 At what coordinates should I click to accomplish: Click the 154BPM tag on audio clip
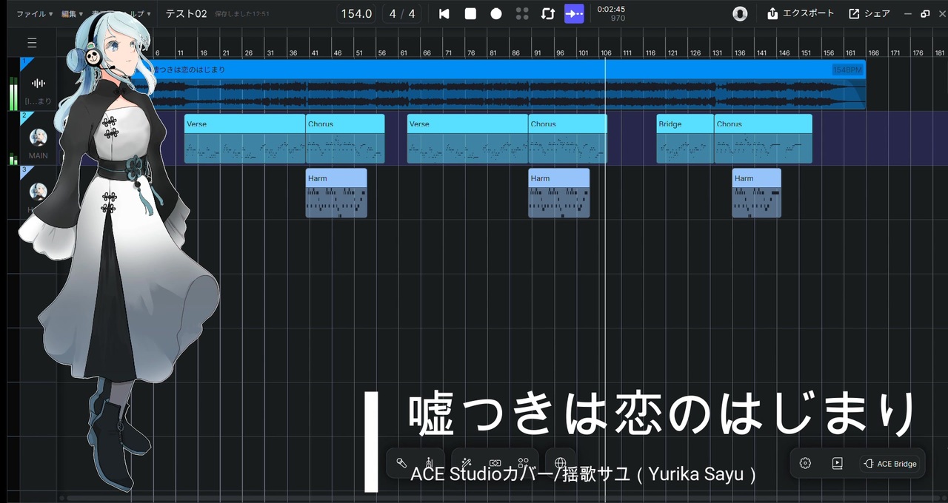click(847, 70)
